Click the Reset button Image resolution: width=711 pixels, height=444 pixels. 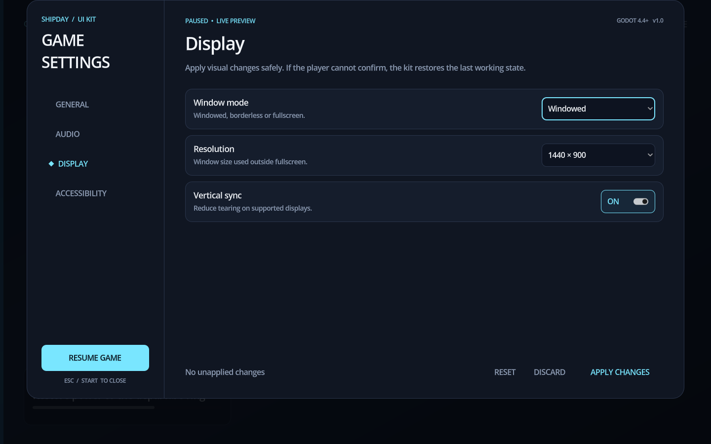505,372
